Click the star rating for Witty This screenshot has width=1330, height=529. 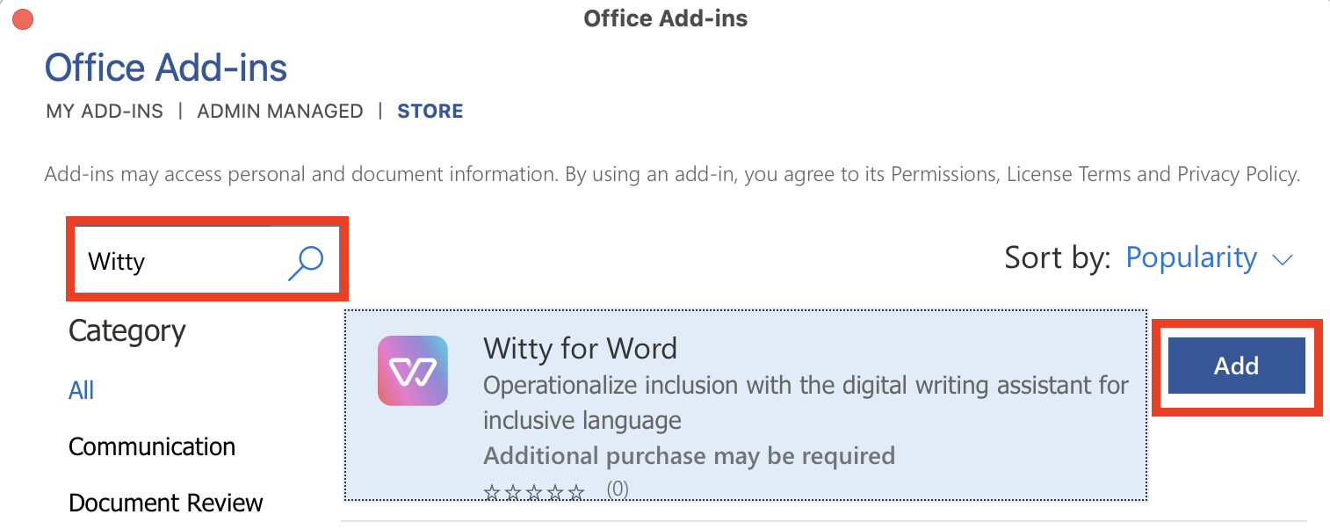(x=534, y=491)
